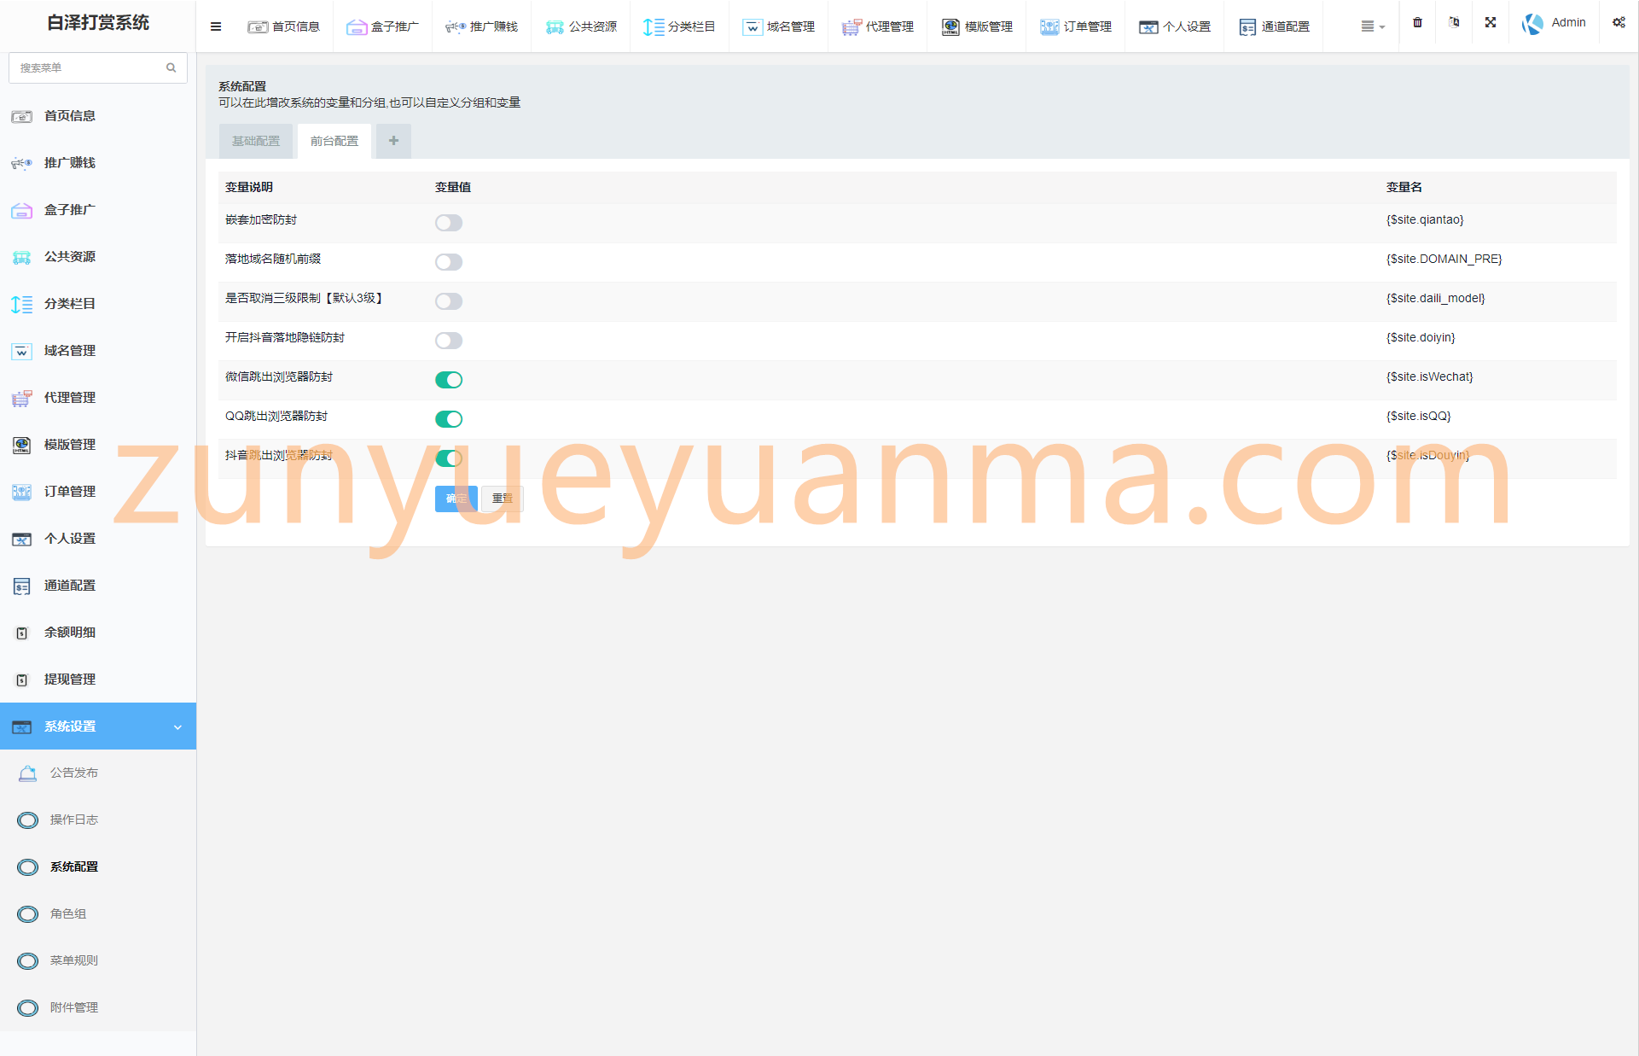Click the 公共资源 icon in the sidebar
Image resolution: width=1639 pixels, height=1056 pixels.
[x=22, y=257]
